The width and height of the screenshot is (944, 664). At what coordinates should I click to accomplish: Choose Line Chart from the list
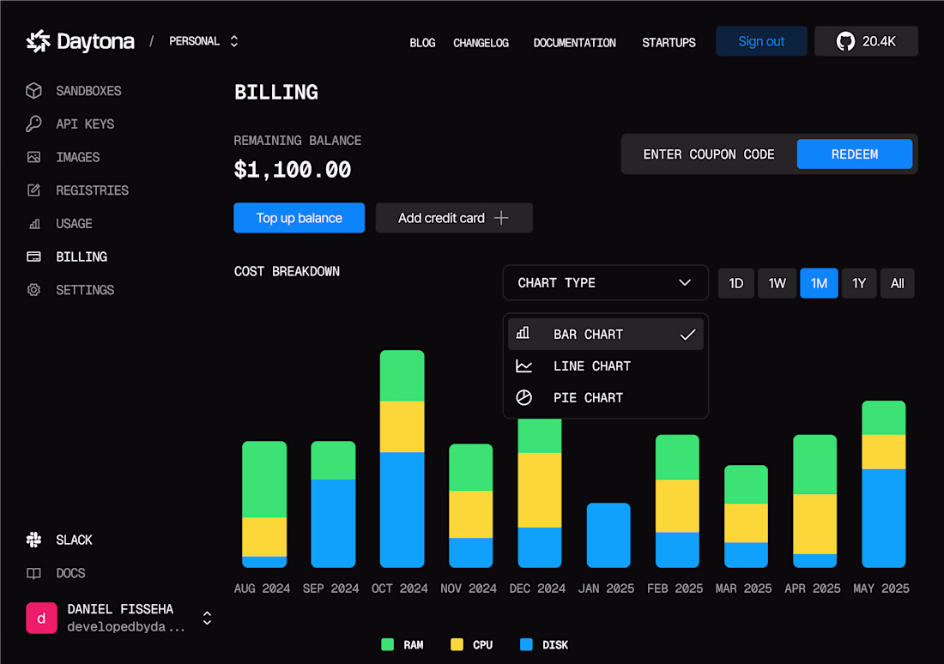[x=606, y=366]
